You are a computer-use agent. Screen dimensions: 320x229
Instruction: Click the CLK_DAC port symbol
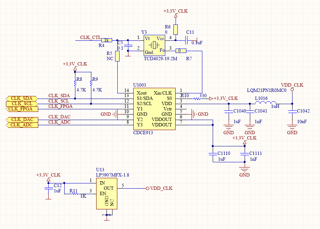click(x=22, y=120)
